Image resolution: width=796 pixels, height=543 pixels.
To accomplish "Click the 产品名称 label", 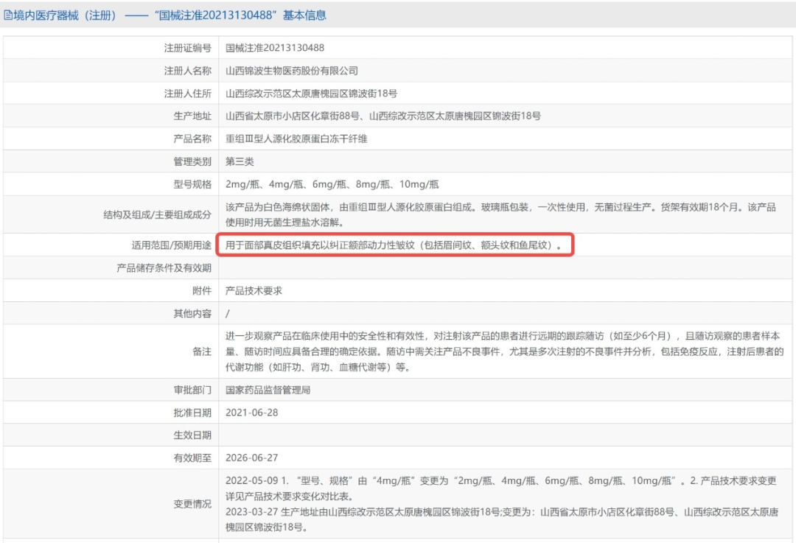I will (x=192, y=139).
